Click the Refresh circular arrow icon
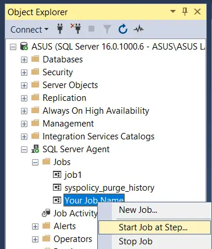 click(123, 29)
